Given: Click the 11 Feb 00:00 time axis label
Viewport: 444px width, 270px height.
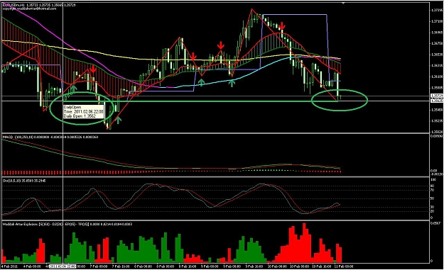Looking at the screenshot, I should (344, 266).
